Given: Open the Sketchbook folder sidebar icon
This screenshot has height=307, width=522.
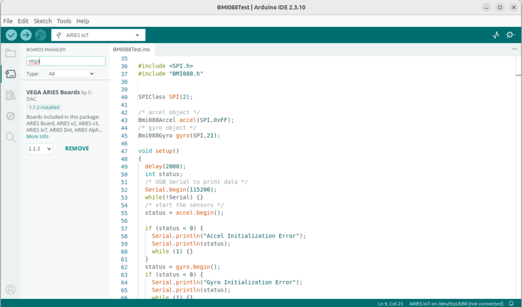Looking at the screenshot, I should coord(11,53).
